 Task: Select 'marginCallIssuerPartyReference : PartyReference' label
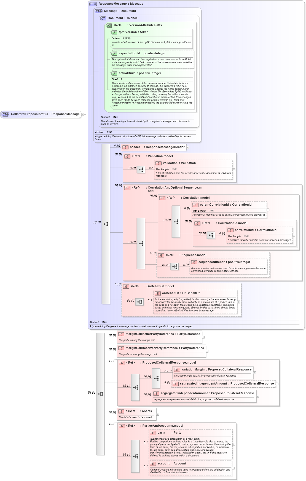click(163, 334)
